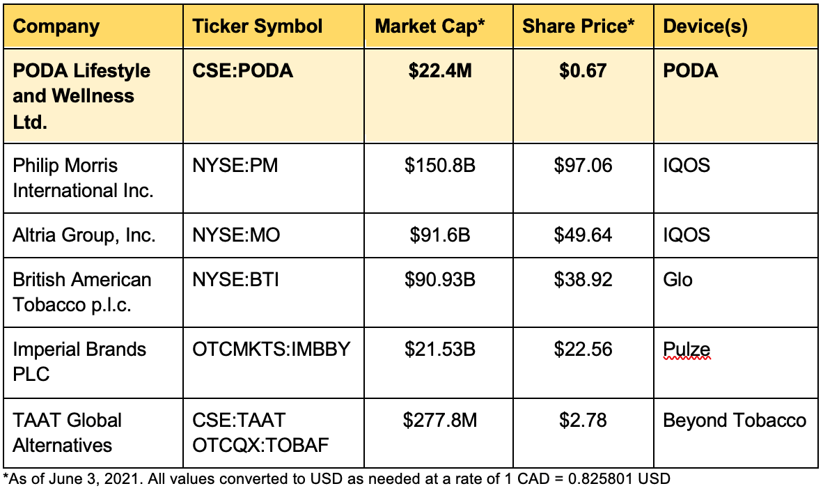Click the $49.64 share price cell
The height and width of the screenshot is (493, 823).
(583, 235)
